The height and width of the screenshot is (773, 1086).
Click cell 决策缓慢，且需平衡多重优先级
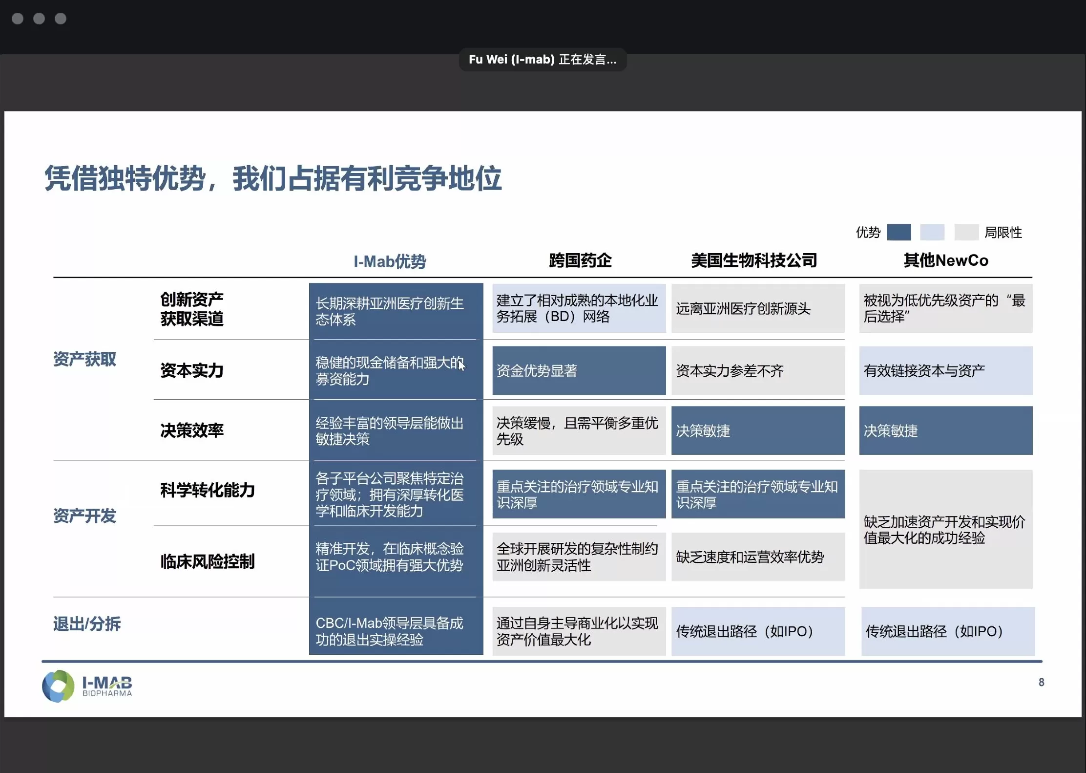(x=579, y=430)
